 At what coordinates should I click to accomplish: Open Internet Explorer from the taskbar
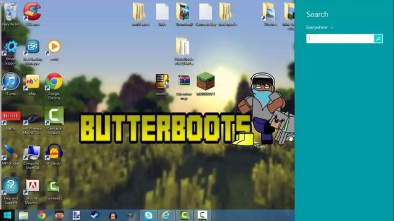coord(166,215)
